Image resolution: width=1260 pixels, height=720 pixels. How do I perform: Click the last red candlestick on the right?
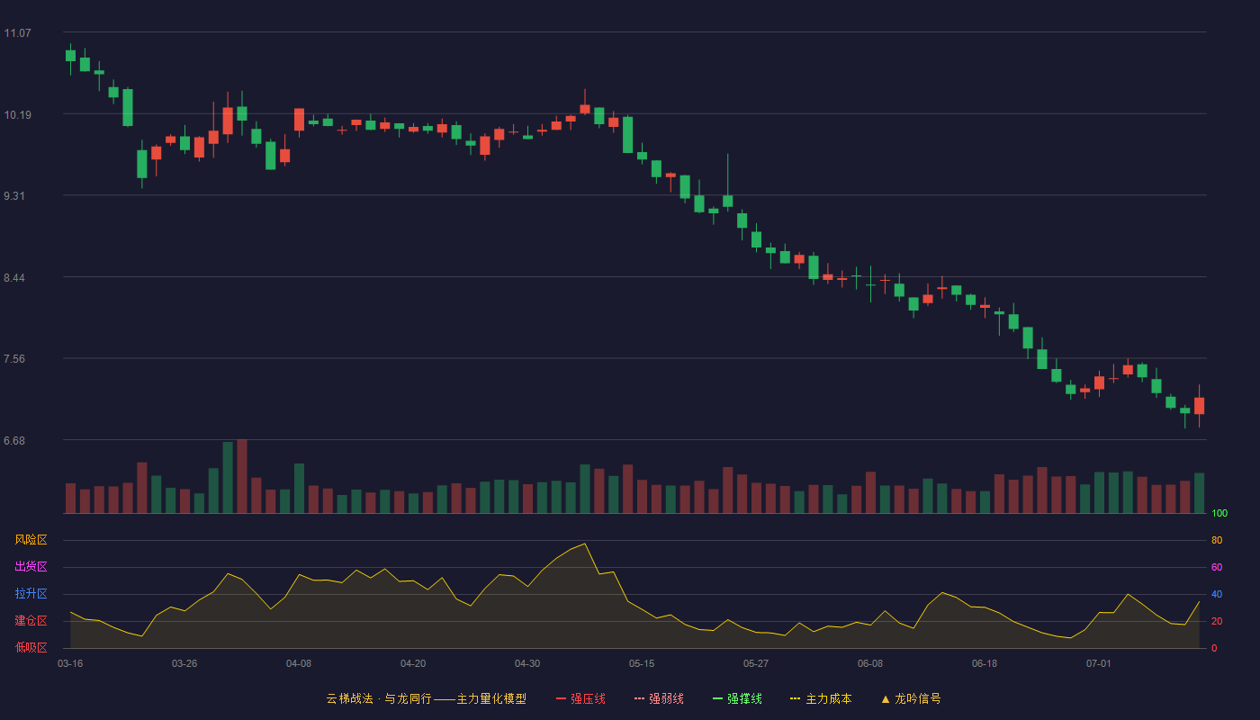click(1199, 406)
